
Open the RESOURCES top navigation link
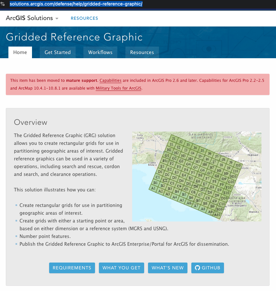84,18
